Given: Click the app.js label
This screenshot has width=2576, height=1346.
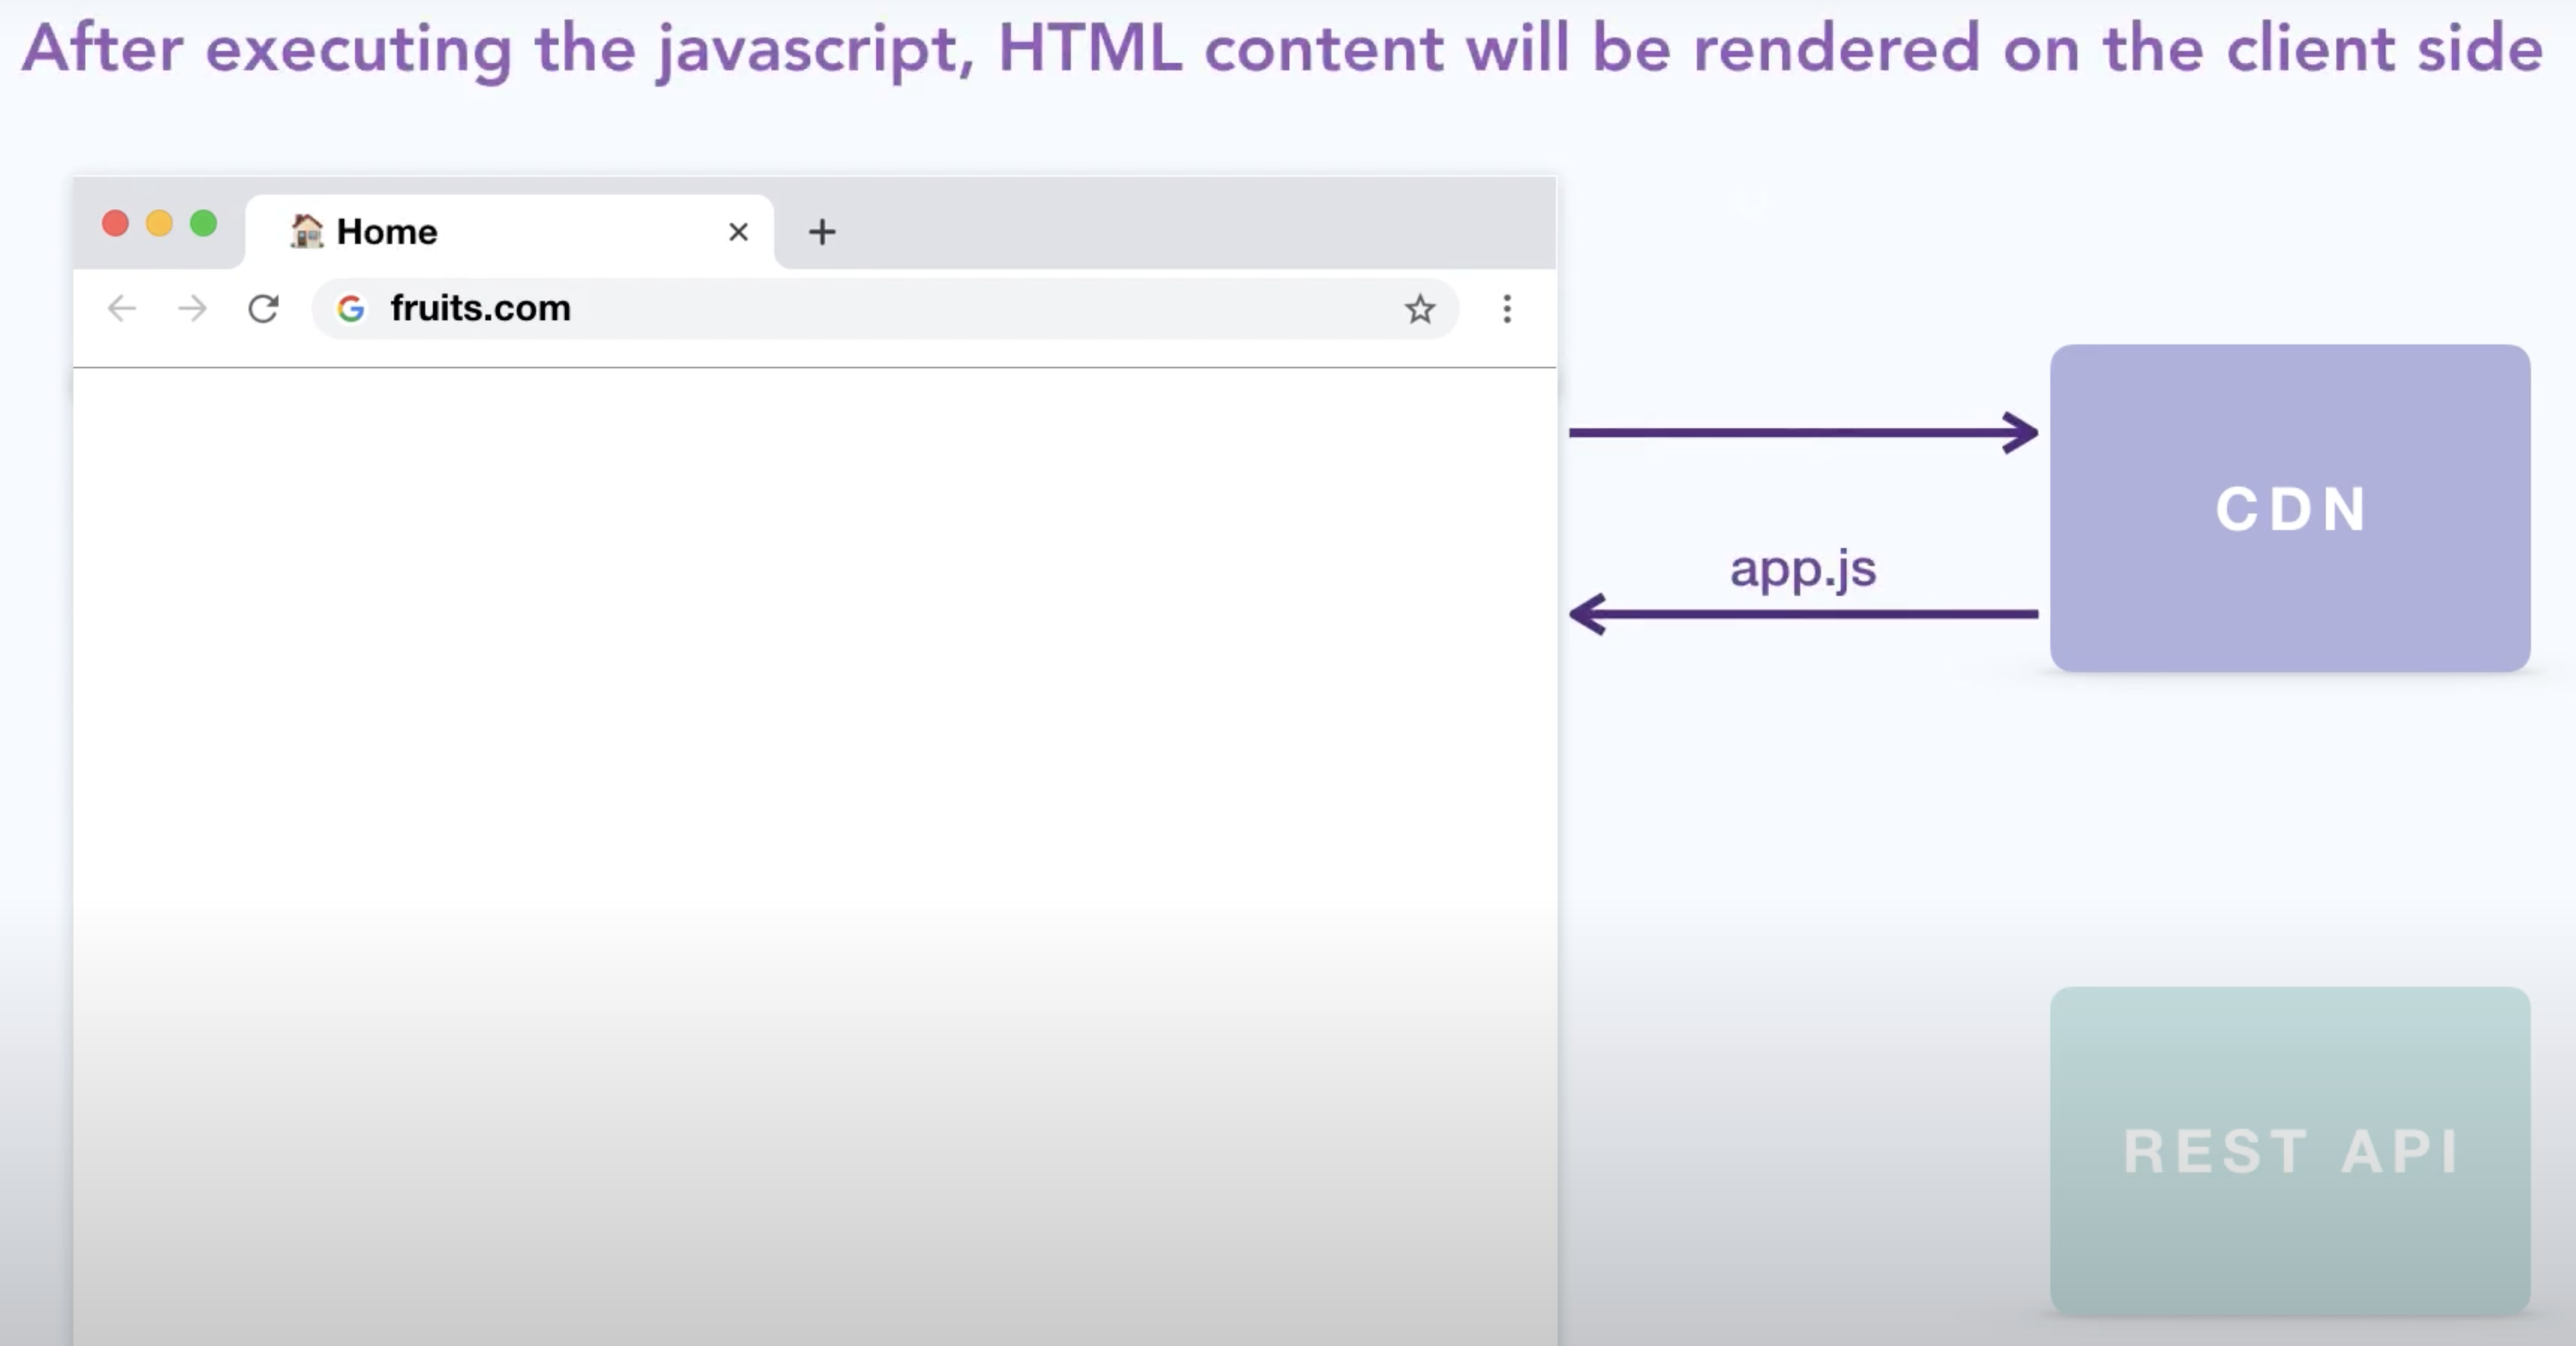Looking at the screenshot, I should click(x=1803, y=570).
